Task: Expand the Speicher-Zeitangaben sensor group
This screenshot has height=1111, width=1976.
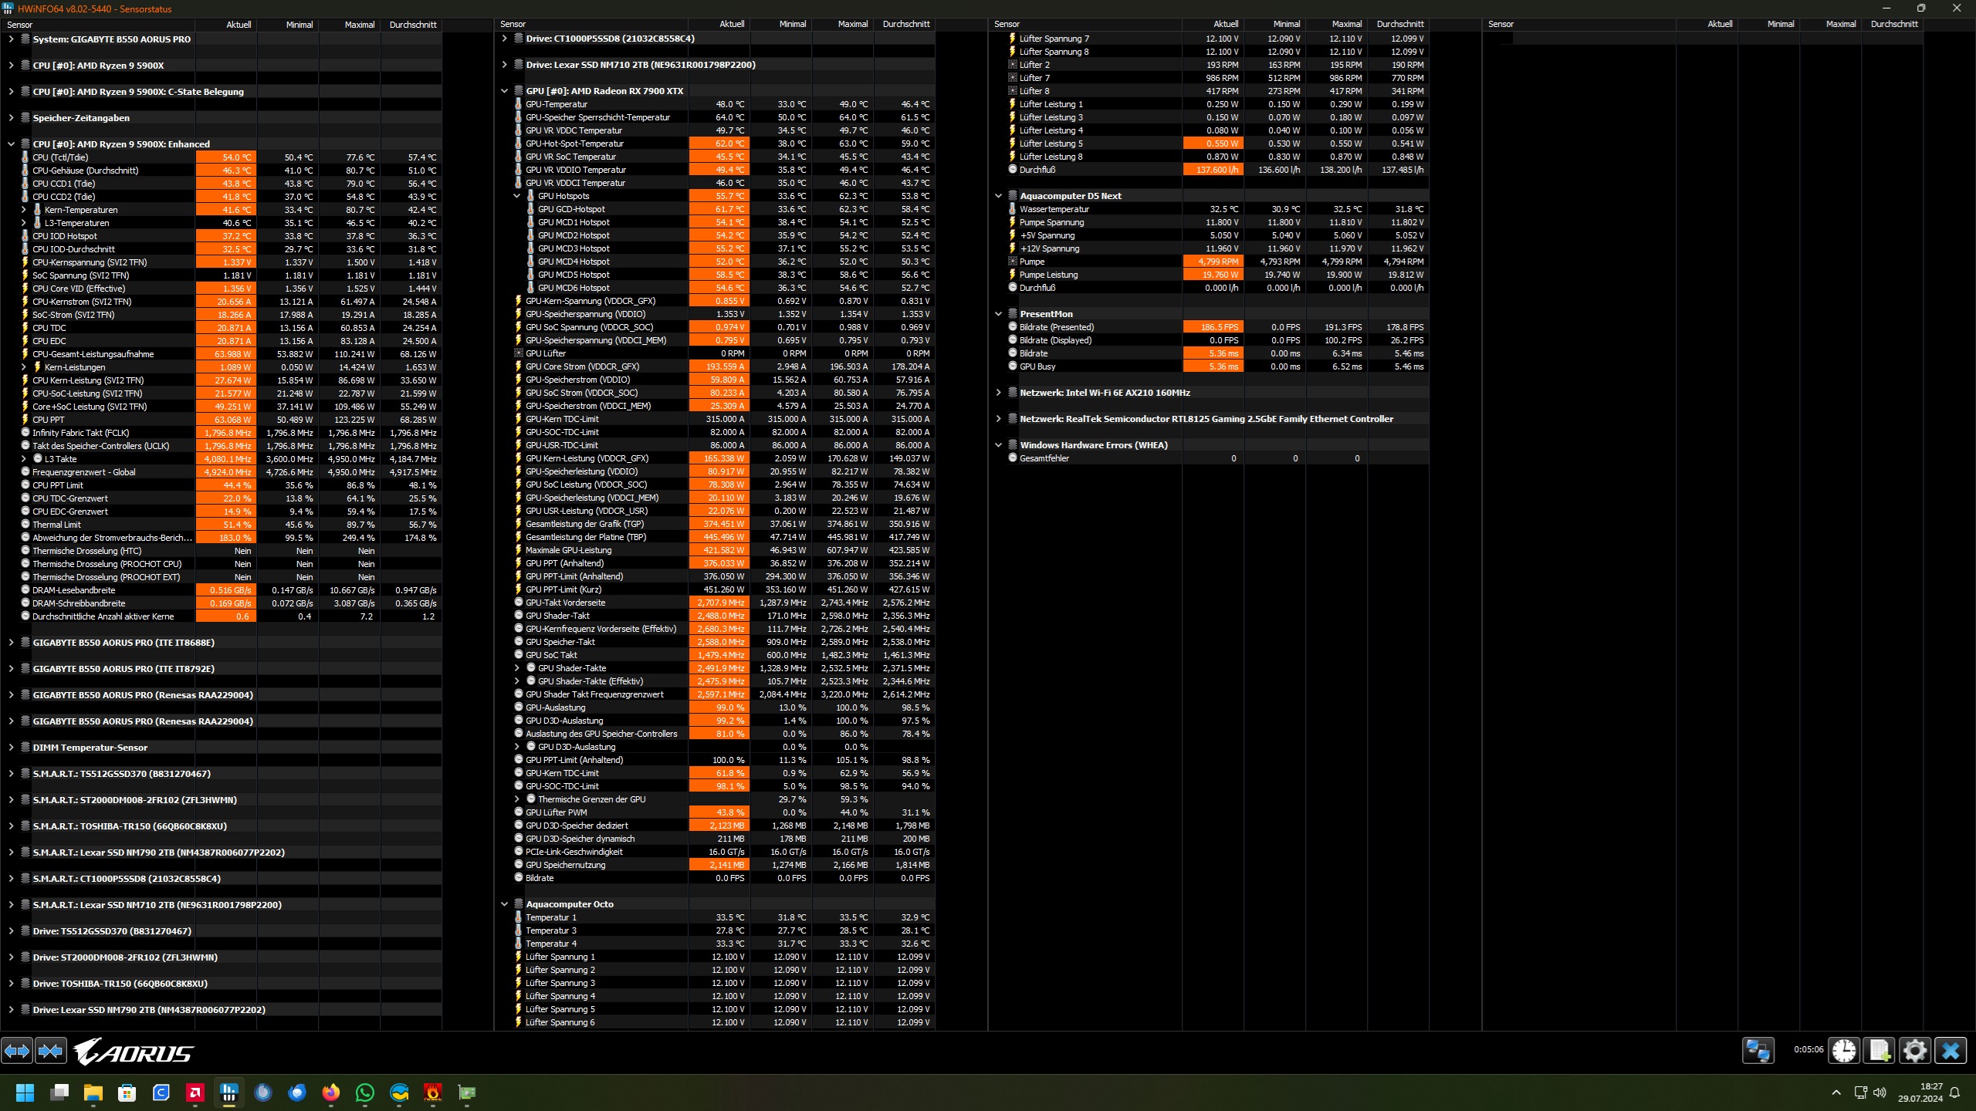Action: [x=11, y=118]
